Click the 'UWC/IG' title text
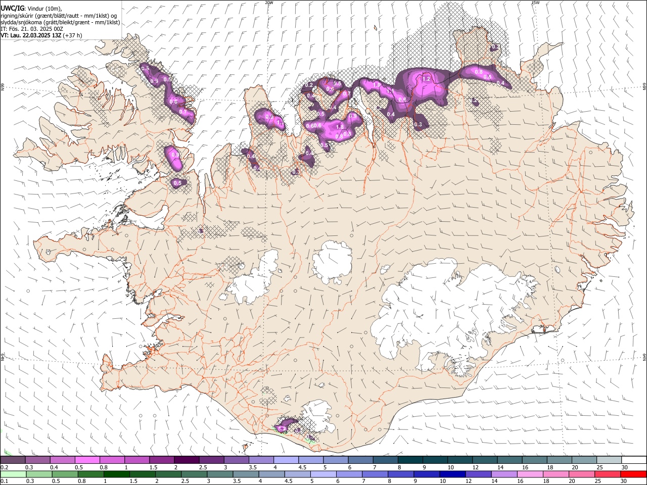This screenshot has width=647, height=485. point(12,8)
